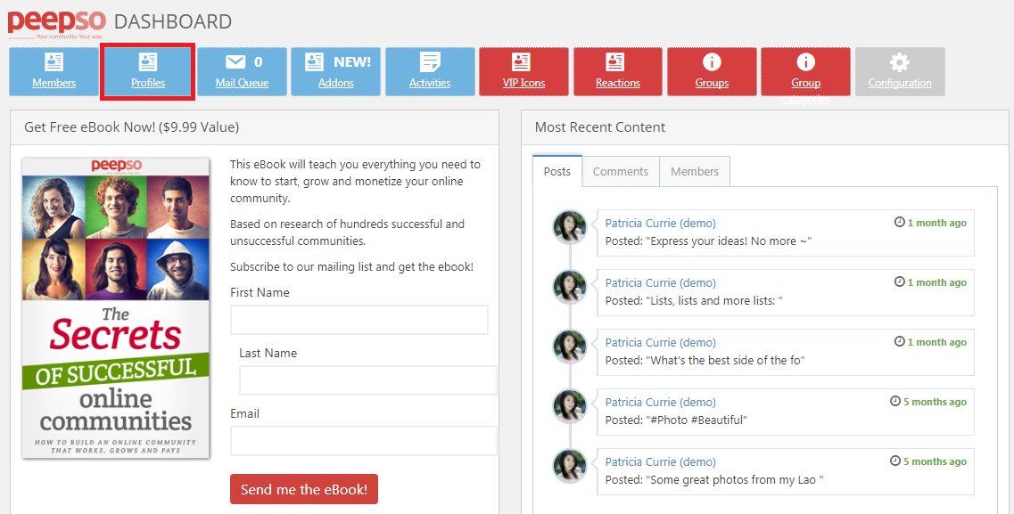
Task: Click the Mail Queue envelope icon
Action: [x=235, y=62]
